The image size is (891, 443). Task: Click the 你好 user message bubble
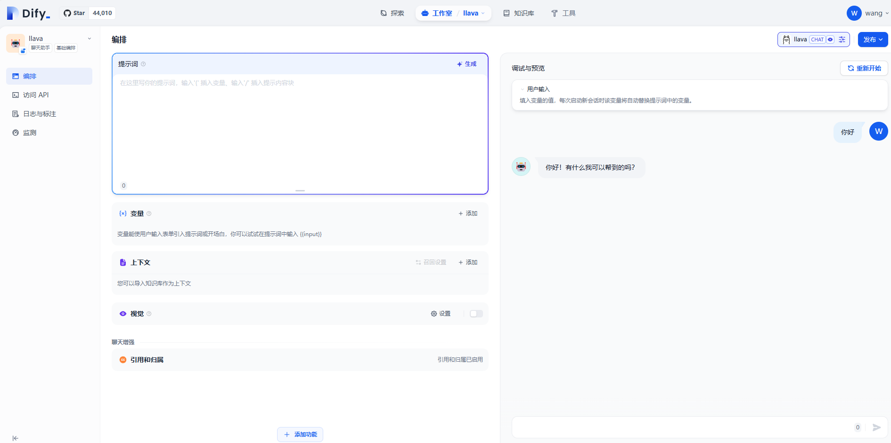point(848,132)
